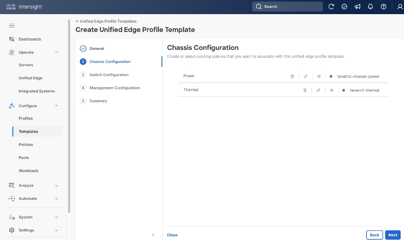Click the completed General step checkmark
This screenshot has height=240, width=404.
pos(83,48)
